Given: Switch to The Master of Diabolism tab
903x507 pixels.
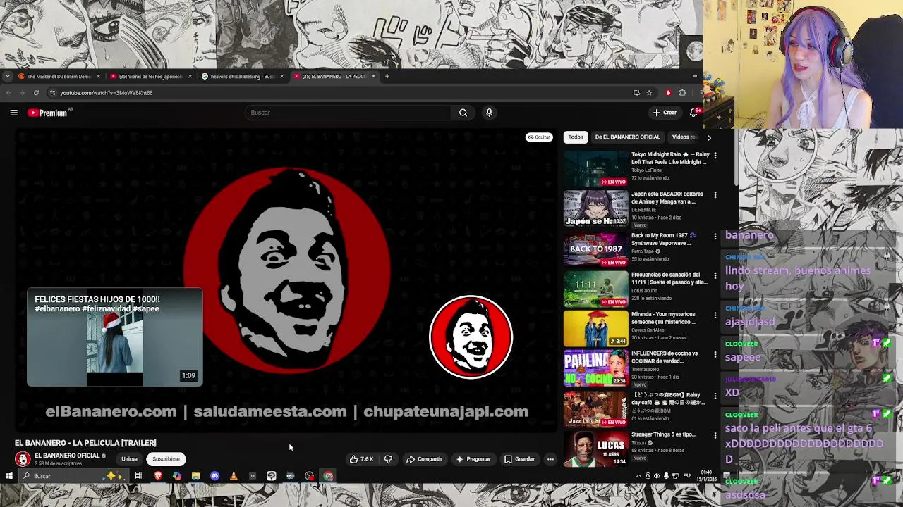Looking at the screenshot, I should pos(59,76).
